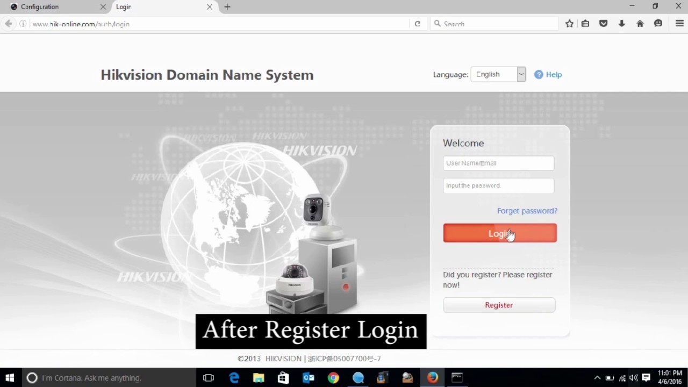Select the Login tab
Screen dimensions: 688x387
[164, 7]
